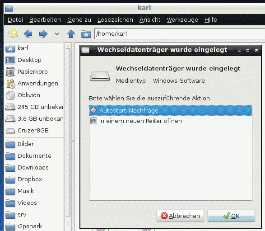Confirm with the OK button
This screenshot has height=231, width=265.
coord(231,216)
